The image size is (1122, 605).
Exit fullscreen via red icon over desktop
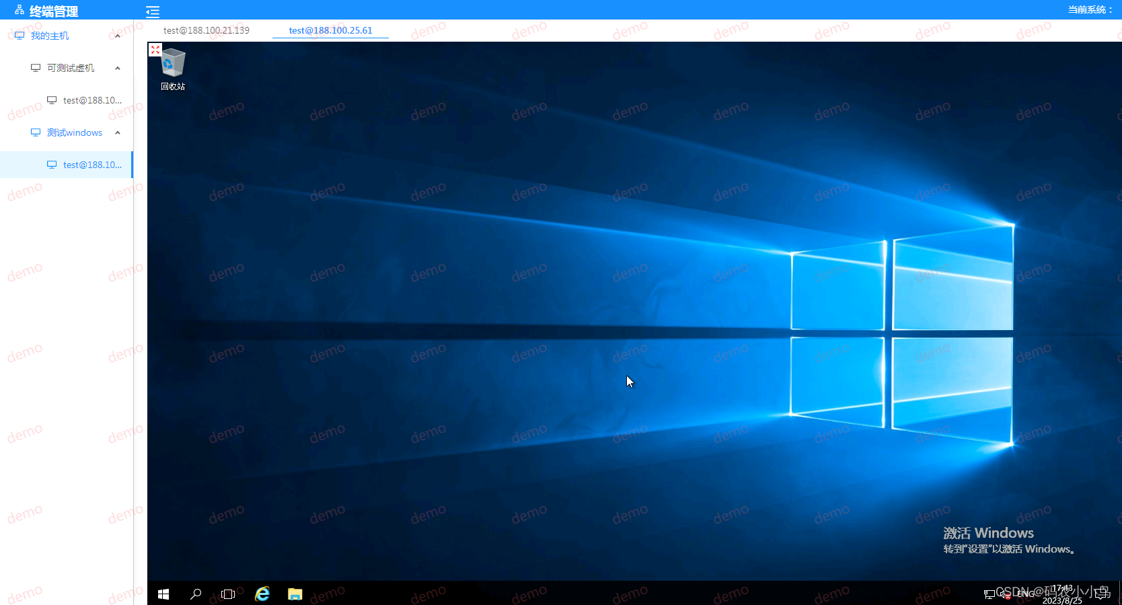point(155,50)
